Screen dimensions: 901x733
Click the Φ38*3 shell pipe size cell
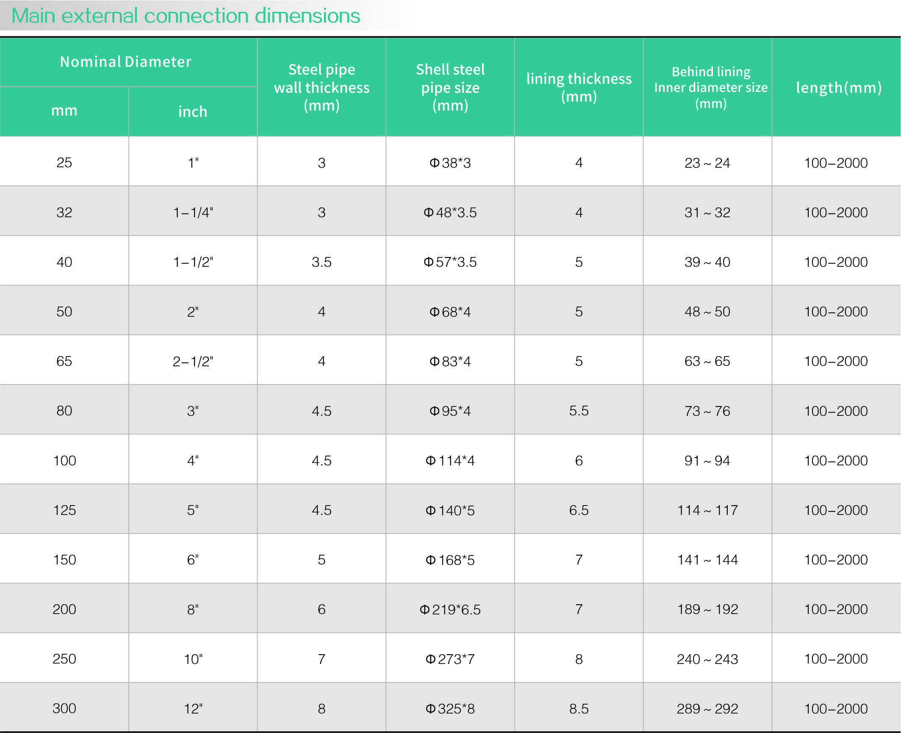450,163
